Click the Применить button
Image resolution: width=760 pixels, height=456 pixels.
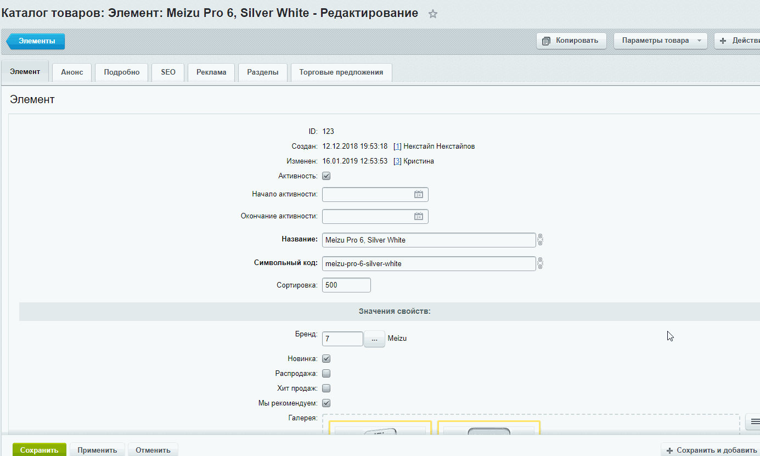(x=97, y=450)
